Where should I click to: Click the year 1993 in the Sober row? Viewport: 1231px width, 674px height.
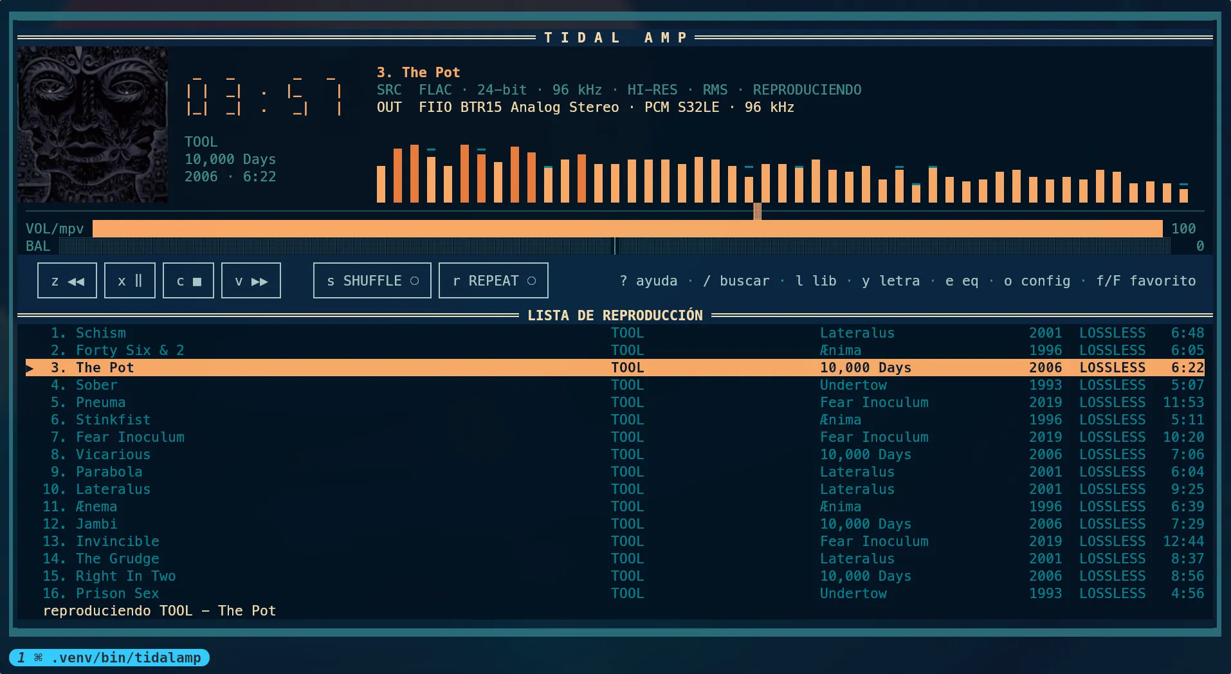pos(1046,385)
